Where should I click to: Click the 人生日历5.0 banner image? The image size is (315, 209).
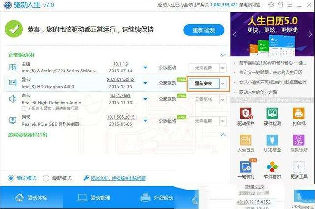[x=272, y=34]
